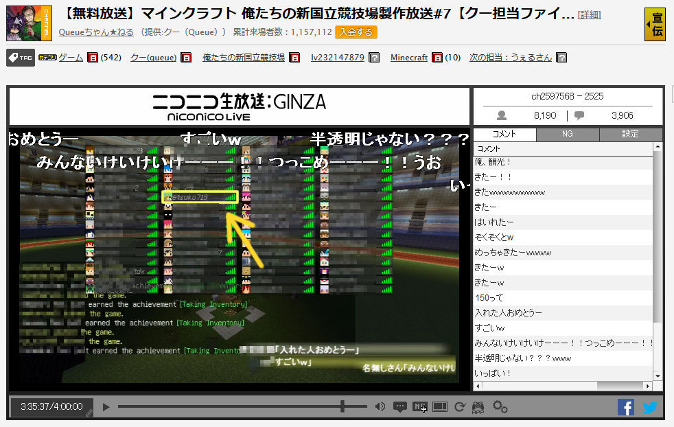Open dictionary icon beside Minecraft tag
Screen dimensions: 674x427
(x=437, y=58)
